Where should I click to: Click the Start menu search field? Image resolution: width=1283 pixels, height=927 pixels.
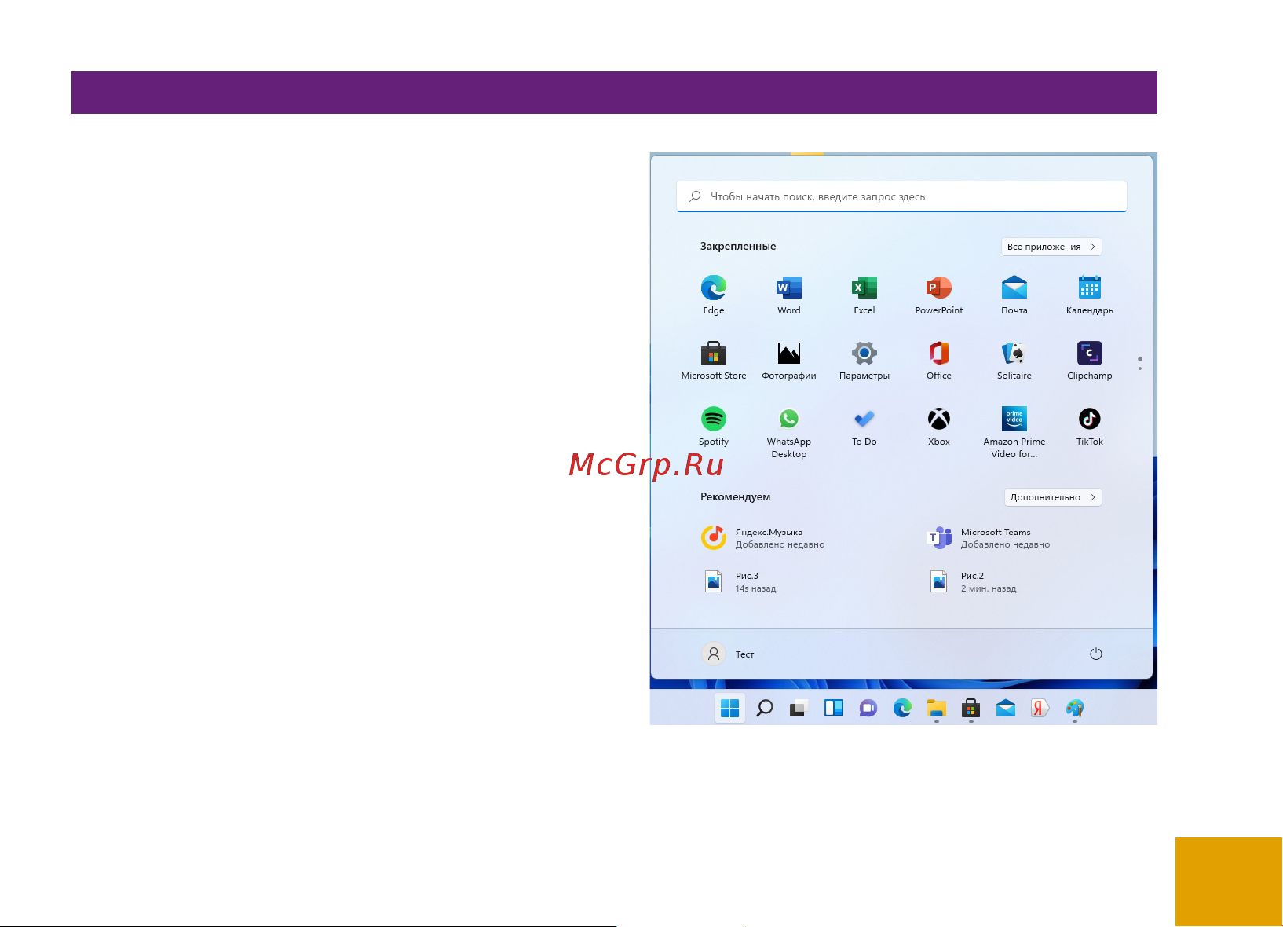901,196
